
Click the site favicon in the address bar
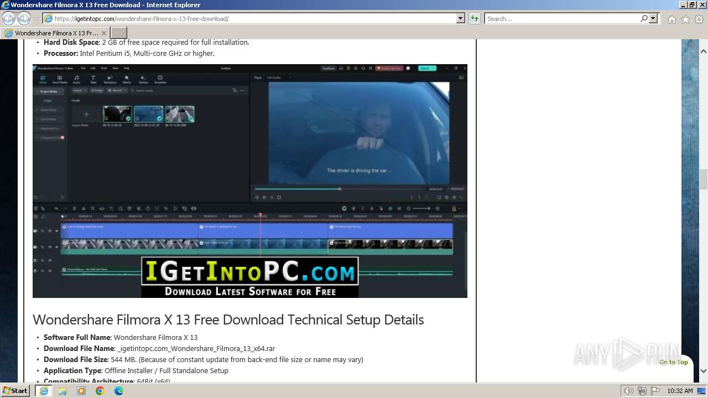coord(49,19)
